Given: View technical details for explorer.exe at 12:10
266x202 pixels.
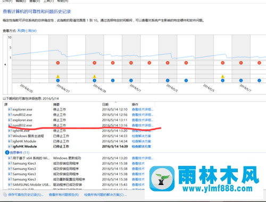Looking at the screenshot, I should tap(143, 110).
